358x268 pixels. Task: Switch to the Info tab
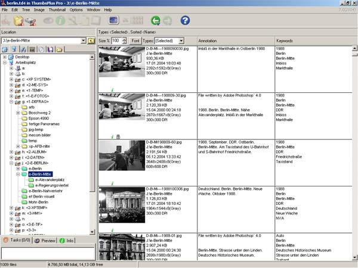tap(67, 240)
